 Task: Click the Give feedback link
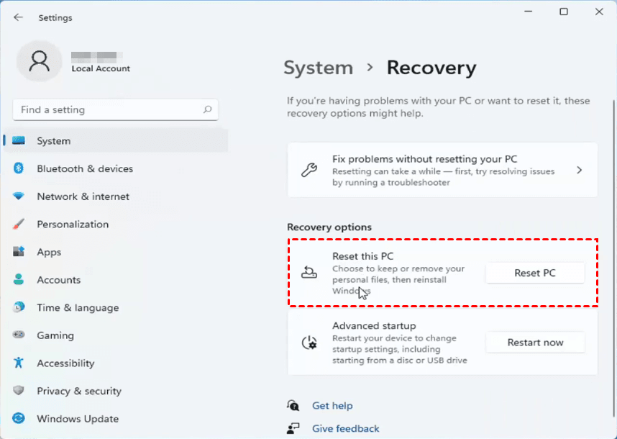(345, 428)
